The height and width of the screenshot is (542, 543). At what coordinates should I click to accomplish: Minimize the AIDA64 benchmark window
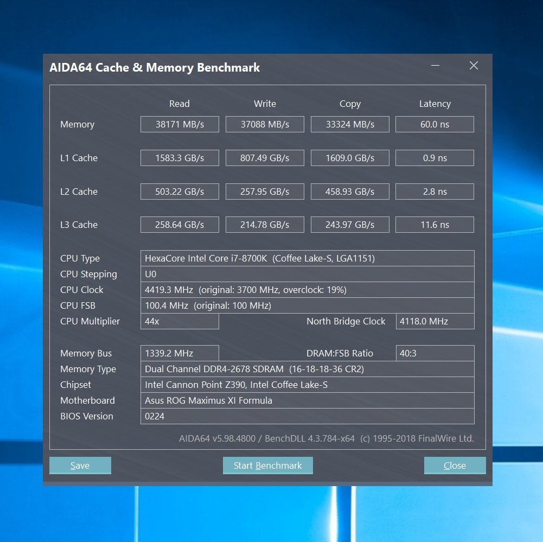point(435,66)
